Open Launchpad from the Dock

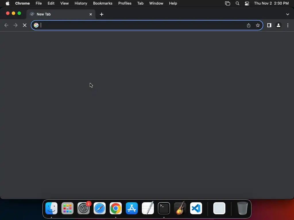click(x=67, y=208)
